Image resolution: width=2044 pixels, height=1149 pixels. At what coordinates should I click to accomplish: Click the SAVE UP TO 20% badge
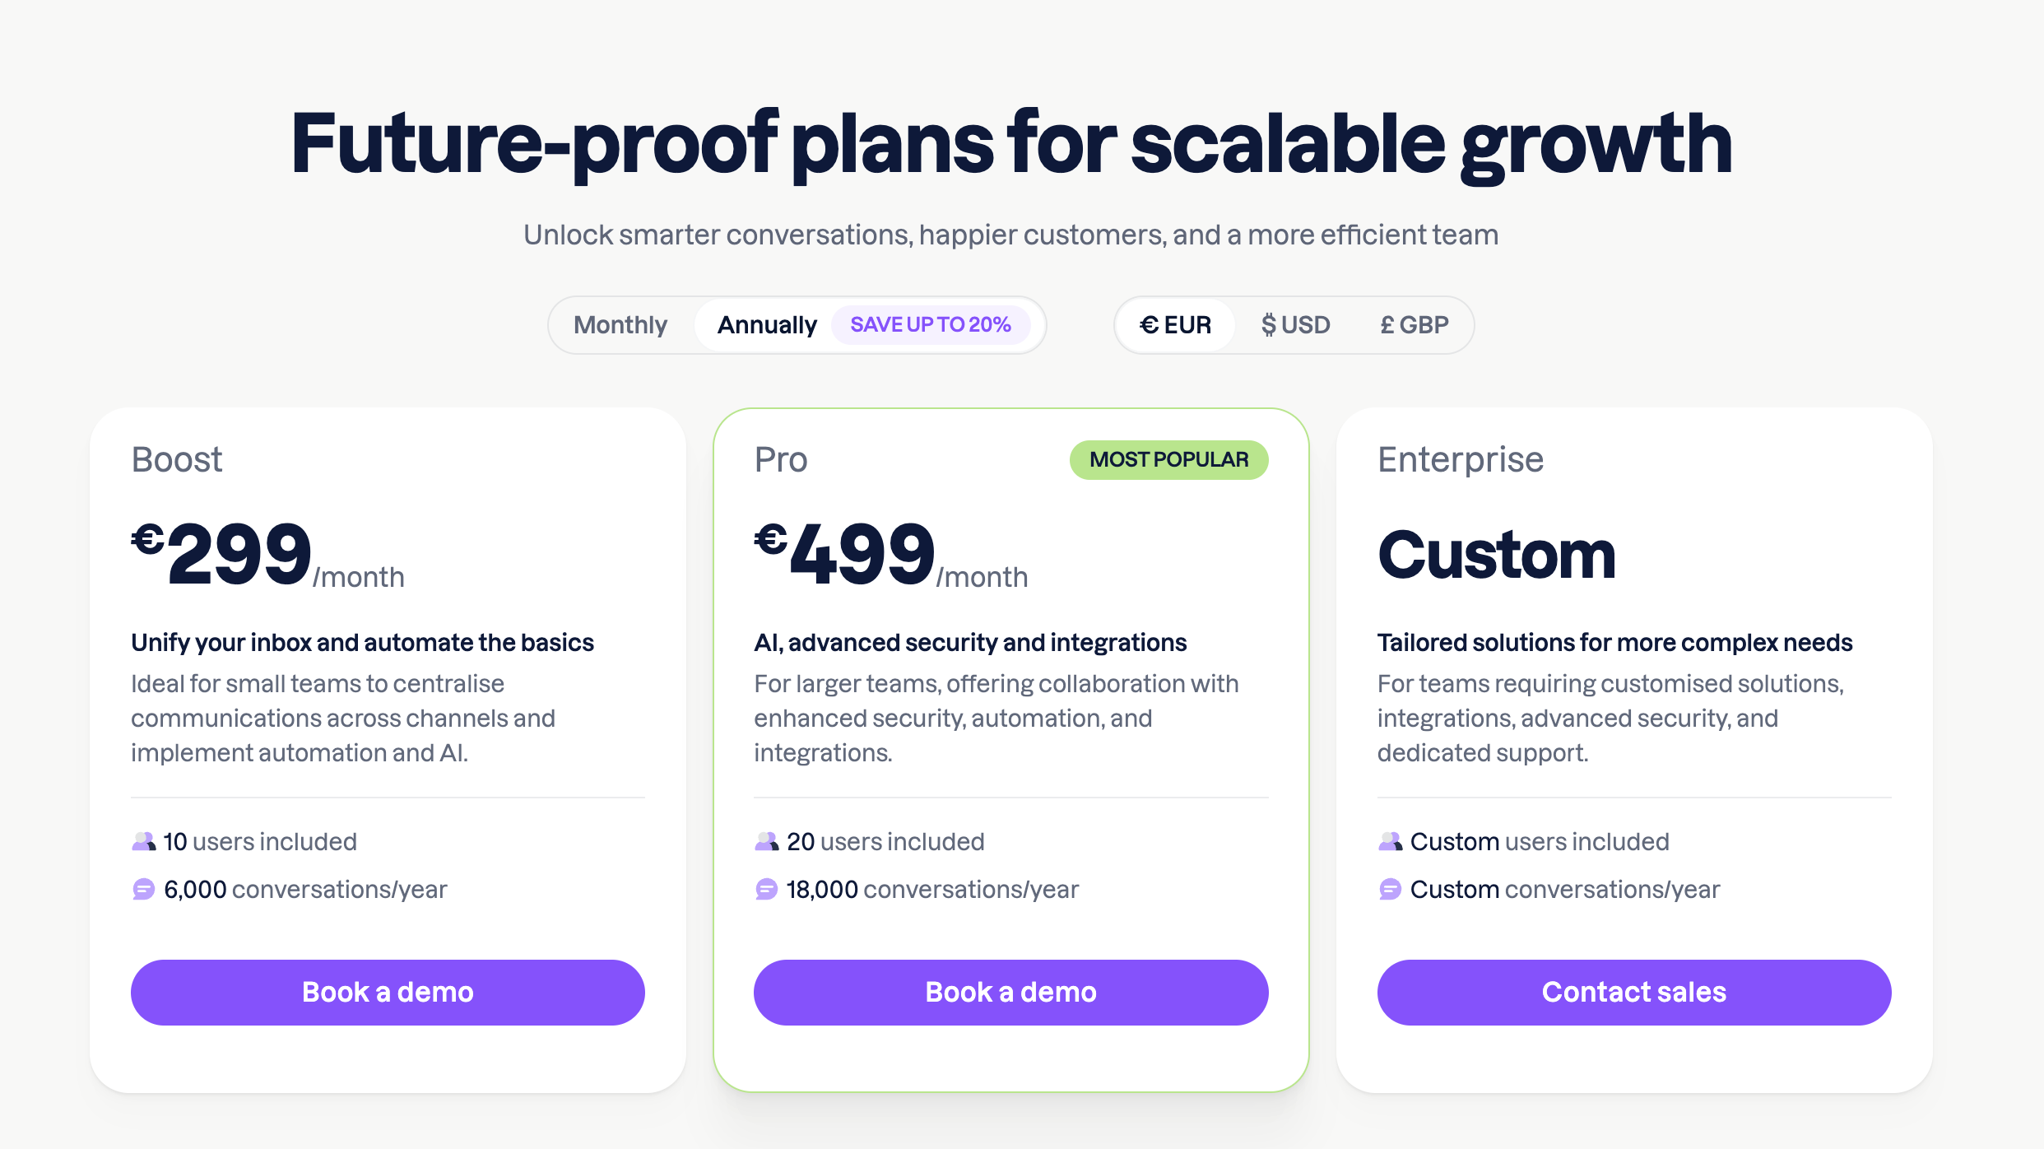pos(931,324)
